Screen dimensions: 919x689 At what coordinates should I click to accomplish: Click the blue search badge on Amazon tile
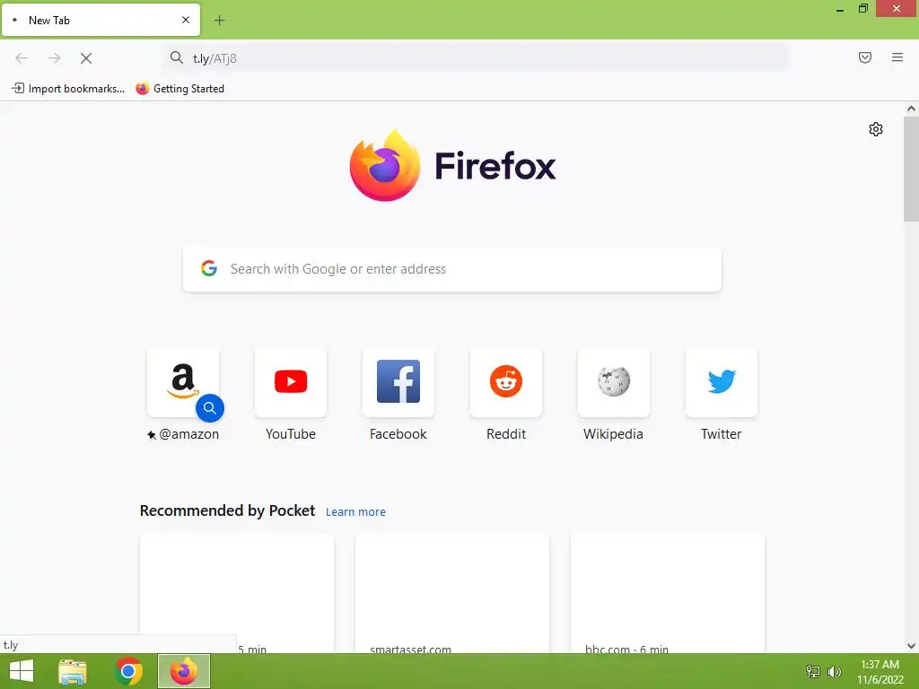(210, 408)
